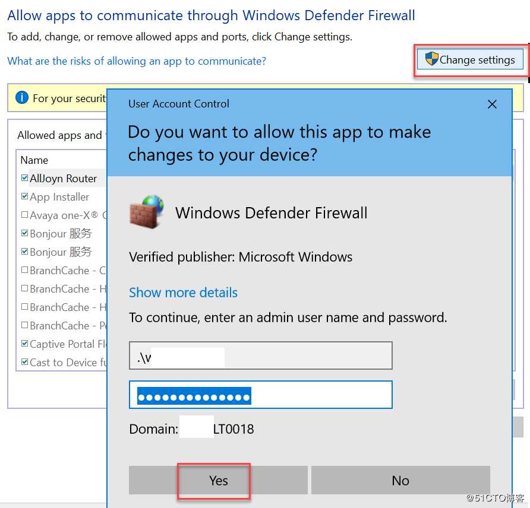The image size is (530, 508).
Task: Decline the UAC prompt with No
Action: tap(400, 480)
